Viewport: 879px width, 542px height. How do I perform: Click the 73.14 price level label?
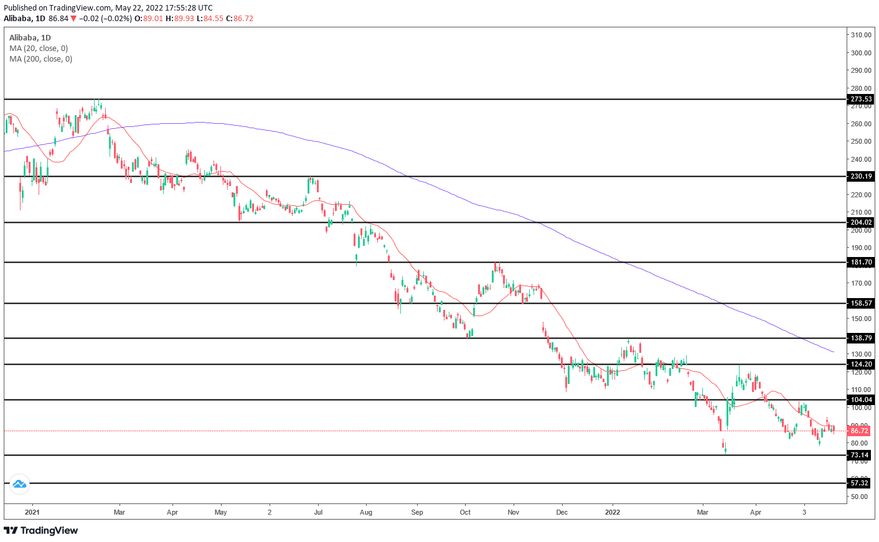tap(859, 455)
